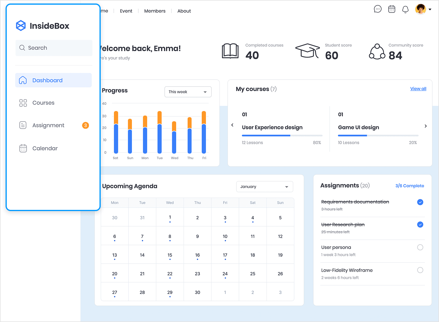439x322 pixels.
Task: Click the Requirements documentation assignment title
Action: 355,202
